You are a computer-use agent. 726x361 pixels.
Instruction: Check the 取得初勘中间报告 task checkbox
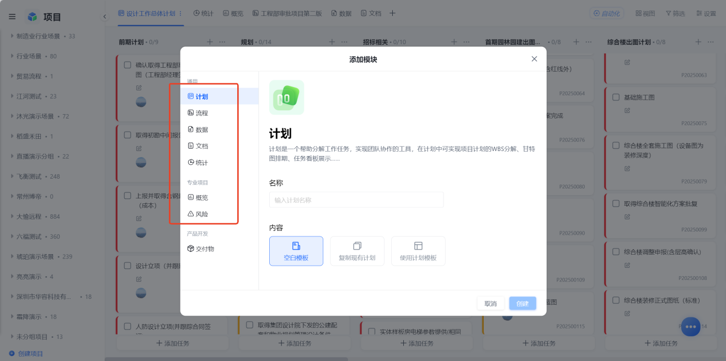[127, 136]
